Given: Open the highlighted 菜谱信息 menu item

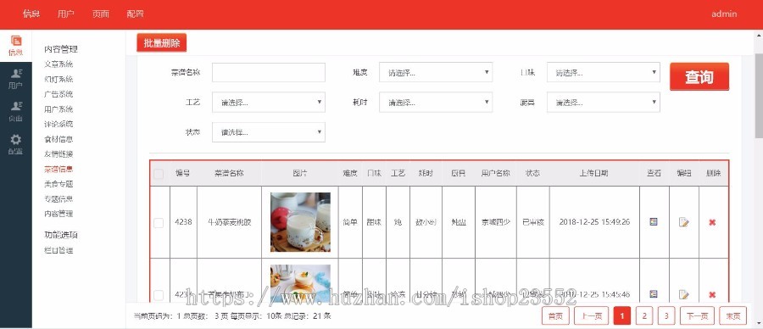Looking at the screenshot, I should pyautogui.click(x=58, y=169).
